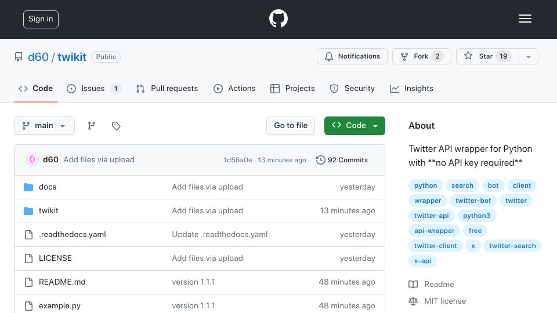Click the Notifications button
Screen dimensions: 557x313
coord(352,56)
